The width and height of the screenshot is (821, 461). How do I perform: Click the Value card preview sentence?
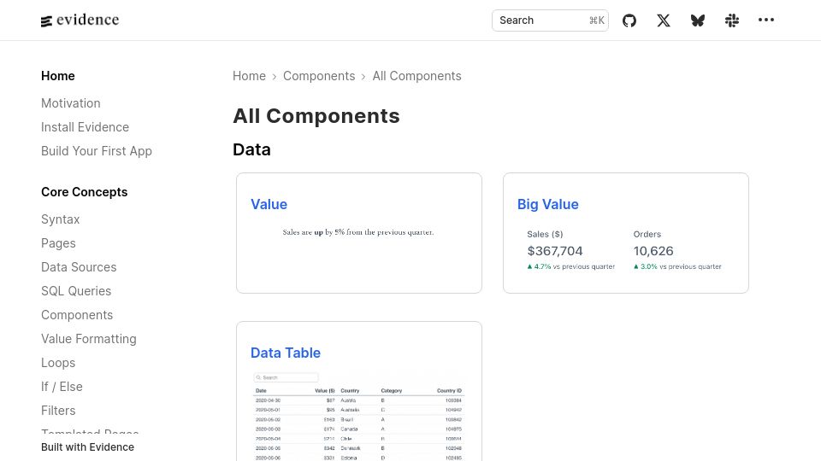(358, 232)
